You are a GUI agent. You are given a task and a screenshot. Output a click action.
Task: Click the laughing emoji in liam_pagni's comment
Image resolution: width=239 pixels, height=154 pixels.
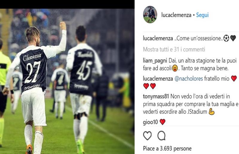[175, 68]
